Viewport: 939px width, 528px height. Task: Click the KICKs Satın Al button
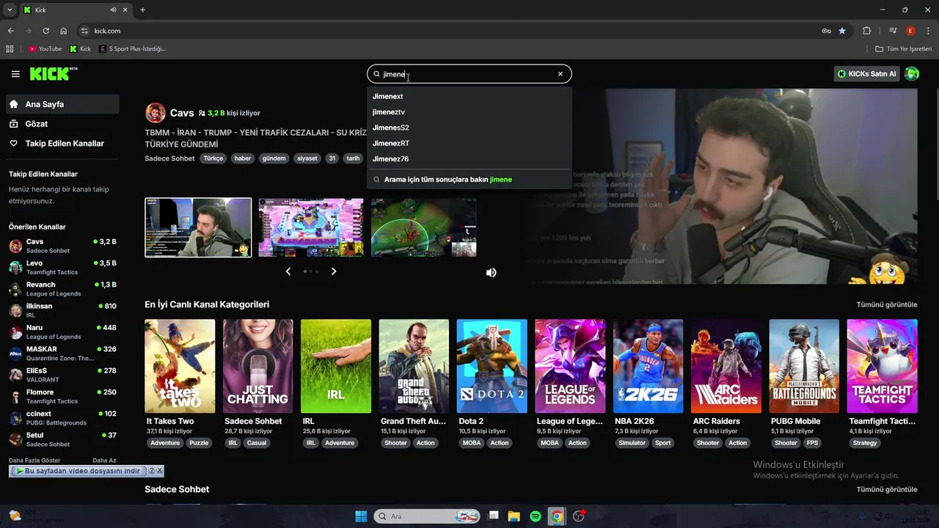pos(866,74)
